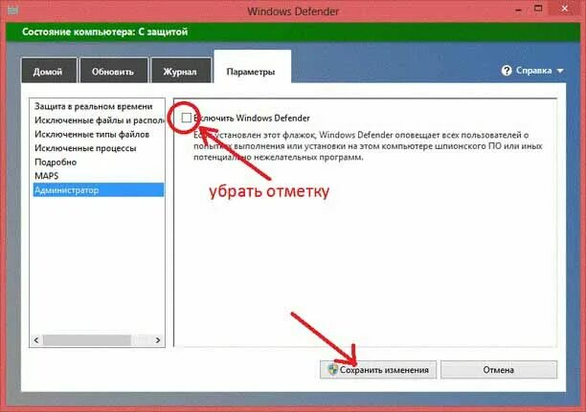
Task: Select Администратор in the settings list
Action: (99, 190)
